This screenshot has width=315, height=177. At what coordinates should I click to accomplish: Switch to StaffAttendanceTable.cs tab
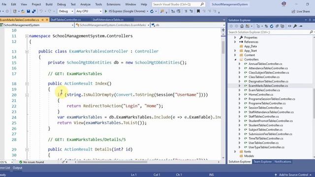[x=108, y=20]
